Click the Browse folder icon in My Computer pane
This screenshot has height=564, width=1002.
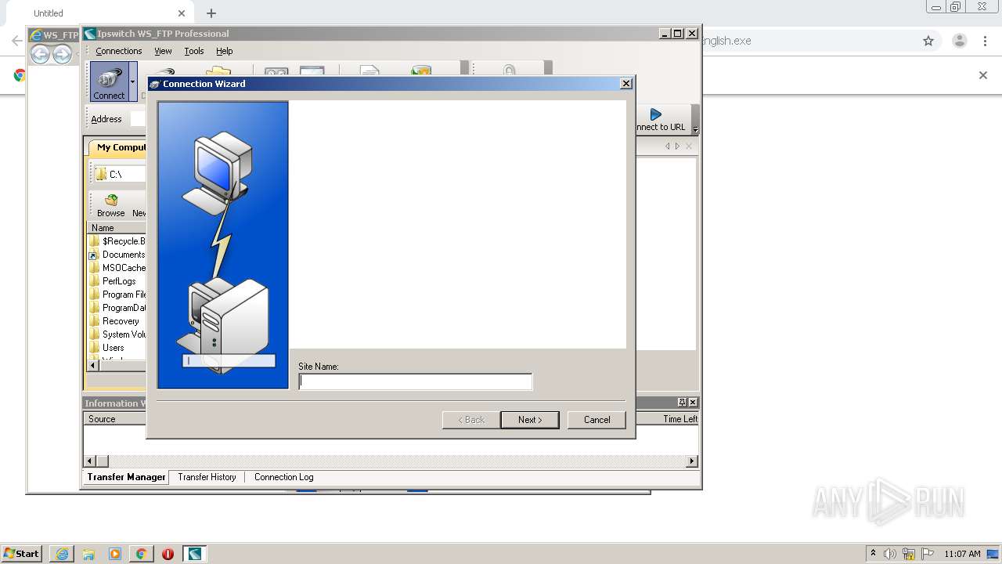(111, 201)
